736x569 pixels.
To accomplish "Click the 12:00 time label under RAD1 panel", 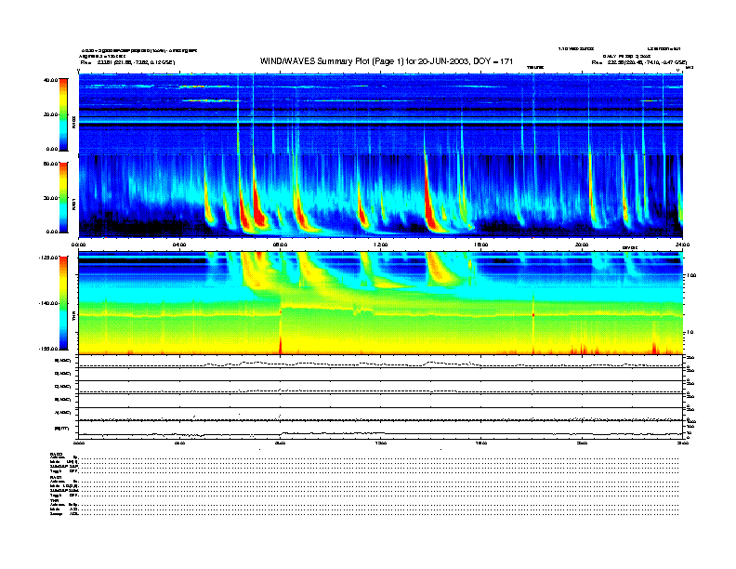I will 381,245.
